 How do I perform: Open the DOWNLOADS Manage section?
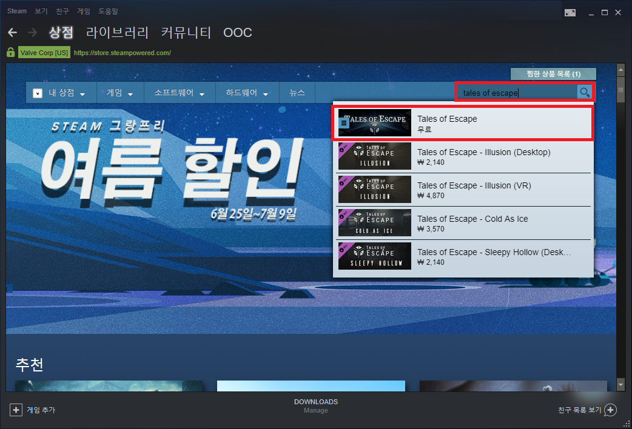[316, 406]
